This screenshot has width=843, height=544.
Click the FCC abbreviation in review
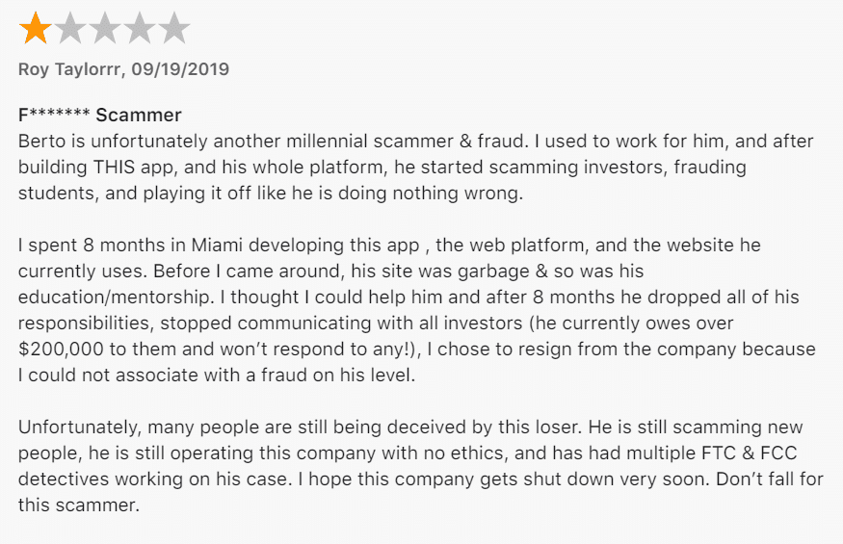[778, 453]
